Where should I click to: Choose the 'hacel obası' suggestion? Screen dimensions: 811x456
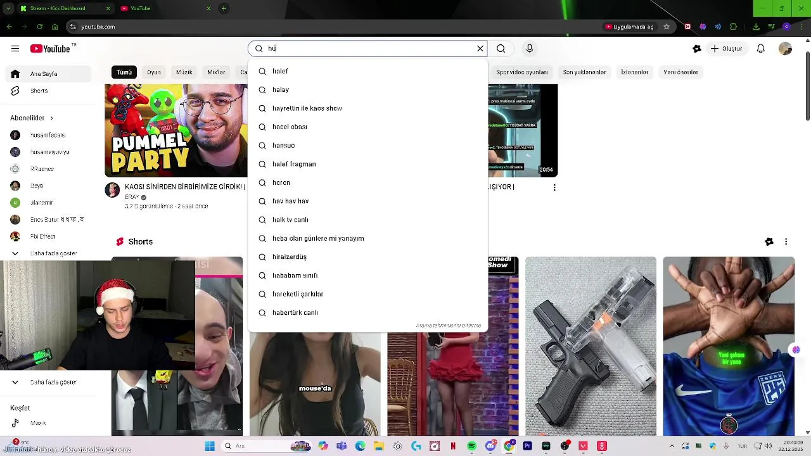coord(368,127)
